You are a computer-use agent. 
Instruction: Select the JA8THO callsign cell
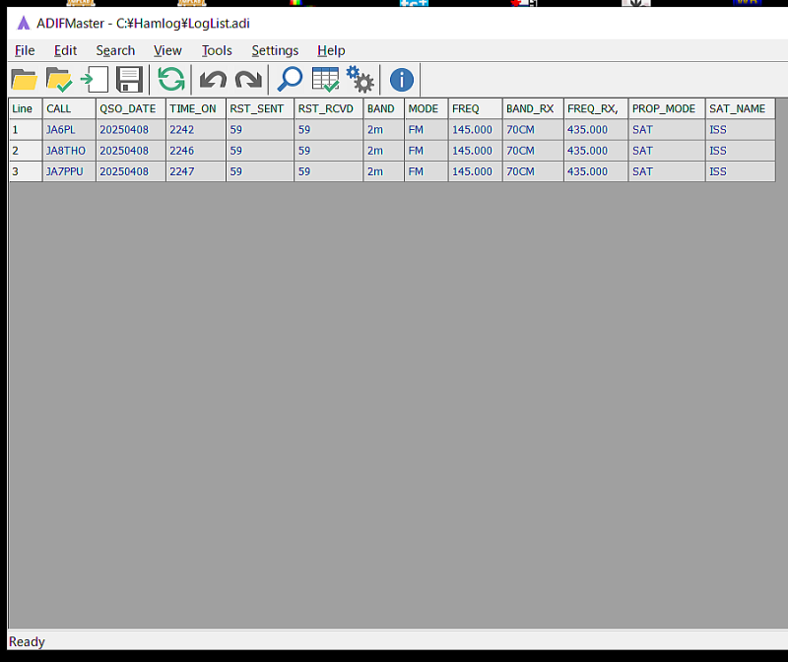coord(69,151)
